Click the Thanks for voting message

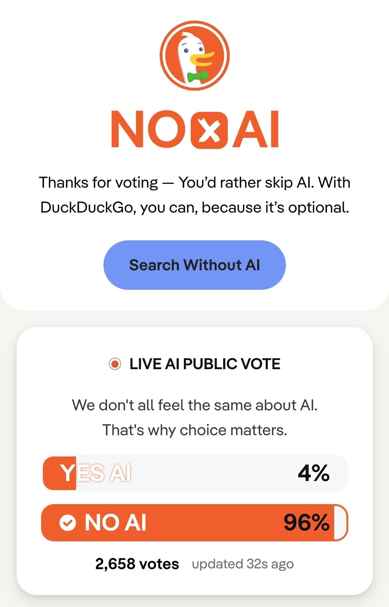194,195
